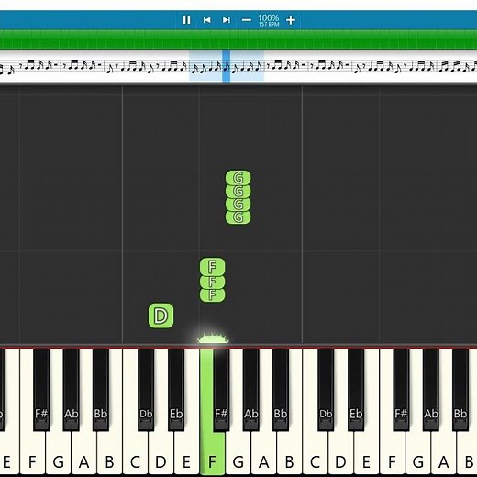Skip ahead with the next-track icon

(227, 20)
